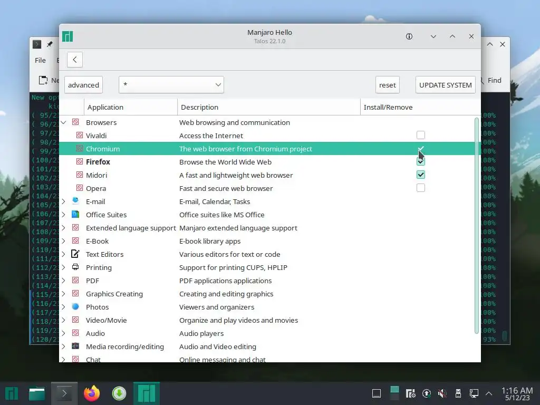Open the Manjaro settings tray icon

pyautogui.click(x=410, y=393)
